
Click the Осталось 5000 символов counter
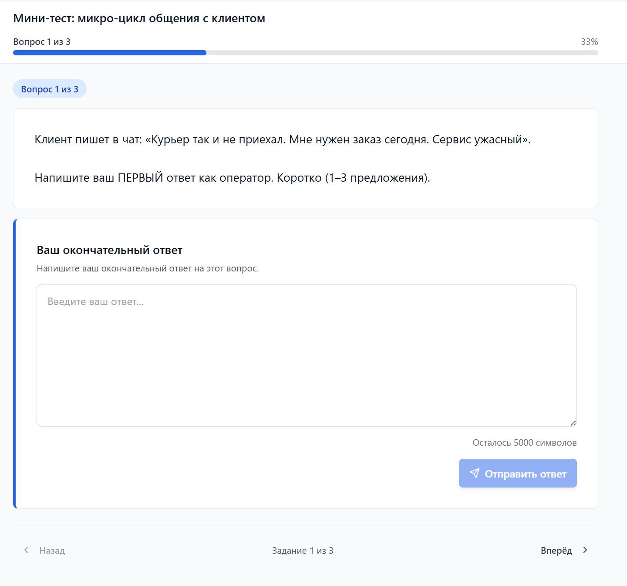(x=524, y=442)
